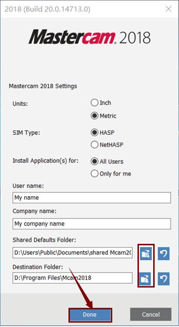
Task: Close the installer window
Action: tap(169, 9)
